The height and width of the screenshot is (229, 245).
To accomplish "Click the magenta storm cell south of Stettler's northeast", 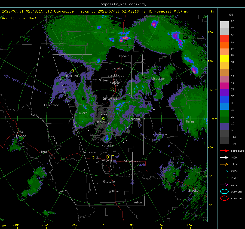I will pyautogui.click(x=195, y=70).
